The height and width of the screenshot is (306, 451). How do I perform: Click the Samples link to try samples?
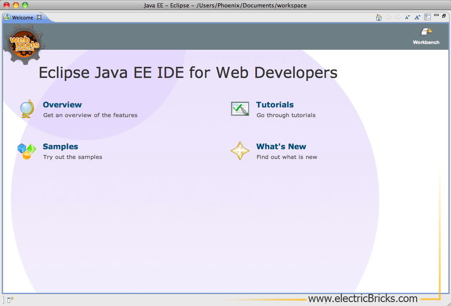[60, 147]
